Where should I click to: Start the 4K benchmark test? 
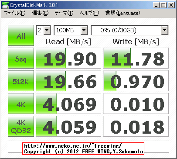click(x=21, y=104)
